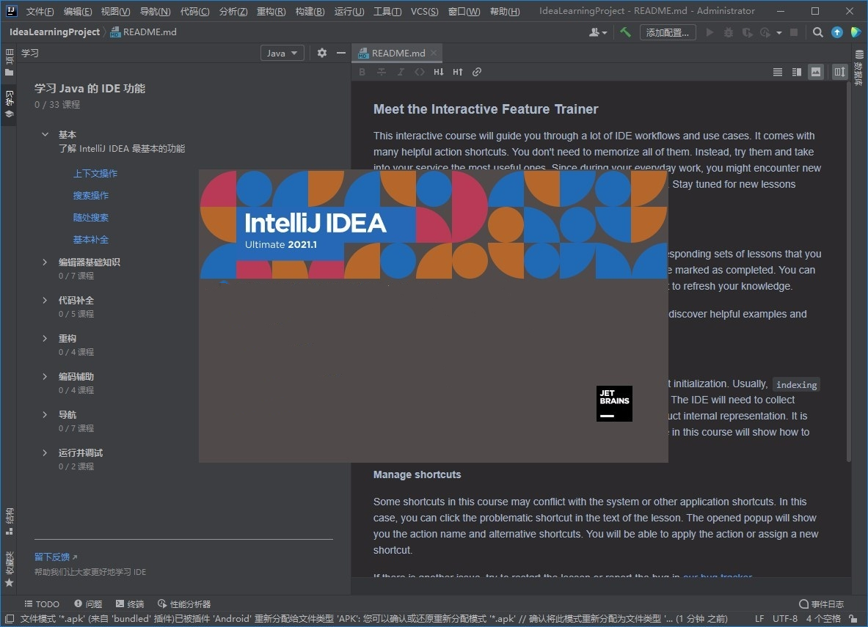The image size is (868, 627).
Task: Click the 添加配置... button
Action: click(x=668, y=32)
